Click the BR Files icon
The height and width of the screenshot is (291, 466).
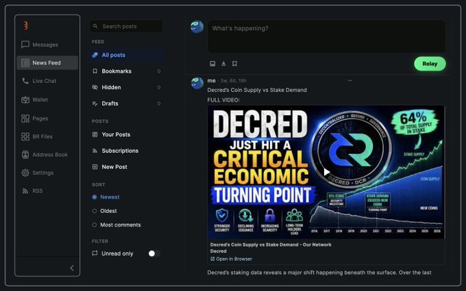coord(25,136)
